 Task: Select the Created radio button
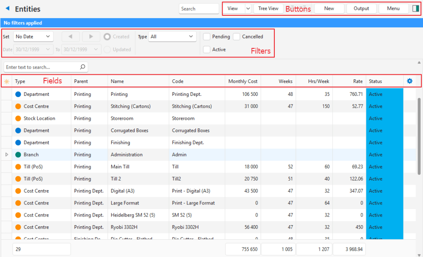click(107, 37)
